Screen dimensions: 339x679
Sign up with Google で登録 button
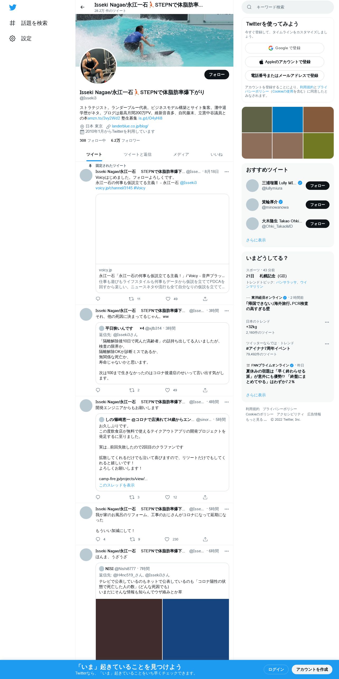point(284,48)
